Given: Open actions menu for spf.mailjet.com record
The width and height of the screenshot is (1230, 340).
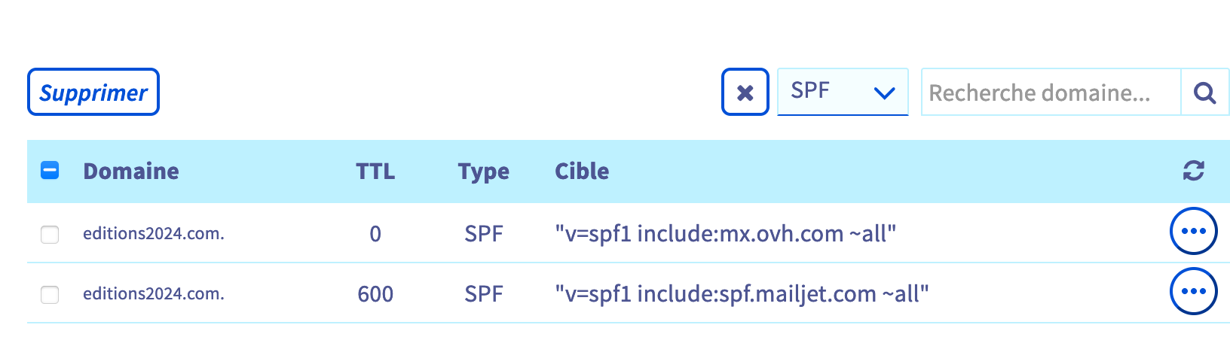Looking at the screenshot, I should 1193,291.
